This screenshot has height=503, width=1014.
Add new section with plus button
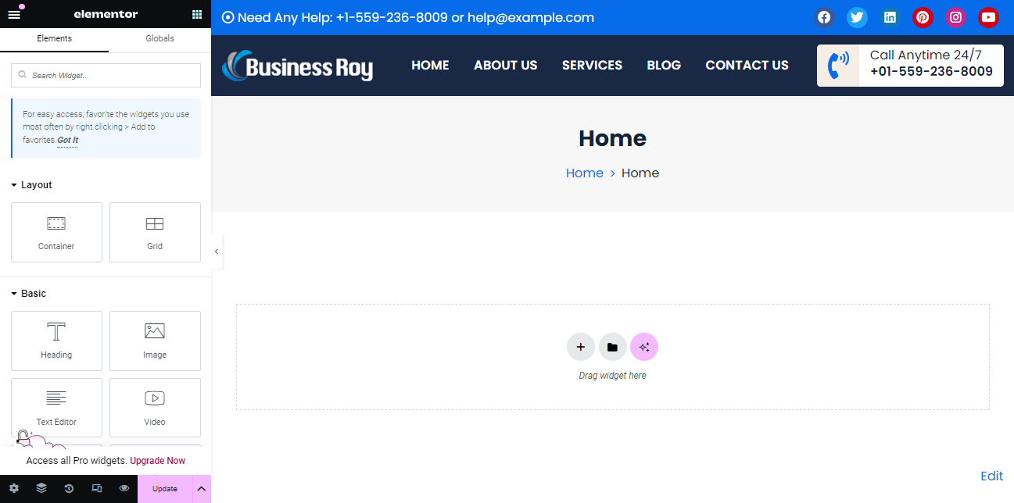pos(580,348)
